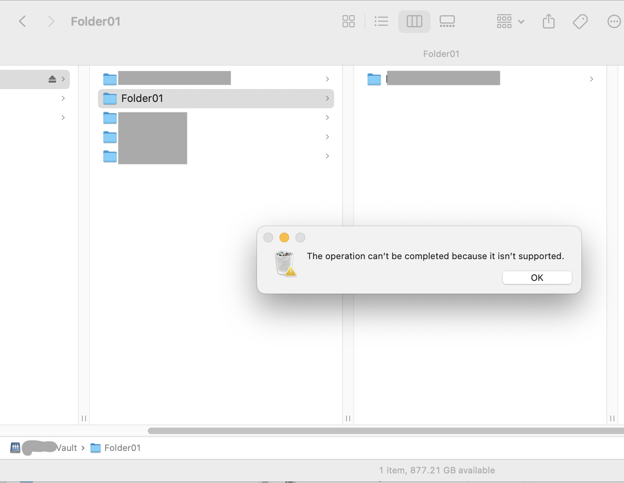Expand the Folder01 row chevron
The image size is (624, 483).
(x=327, y=98)
